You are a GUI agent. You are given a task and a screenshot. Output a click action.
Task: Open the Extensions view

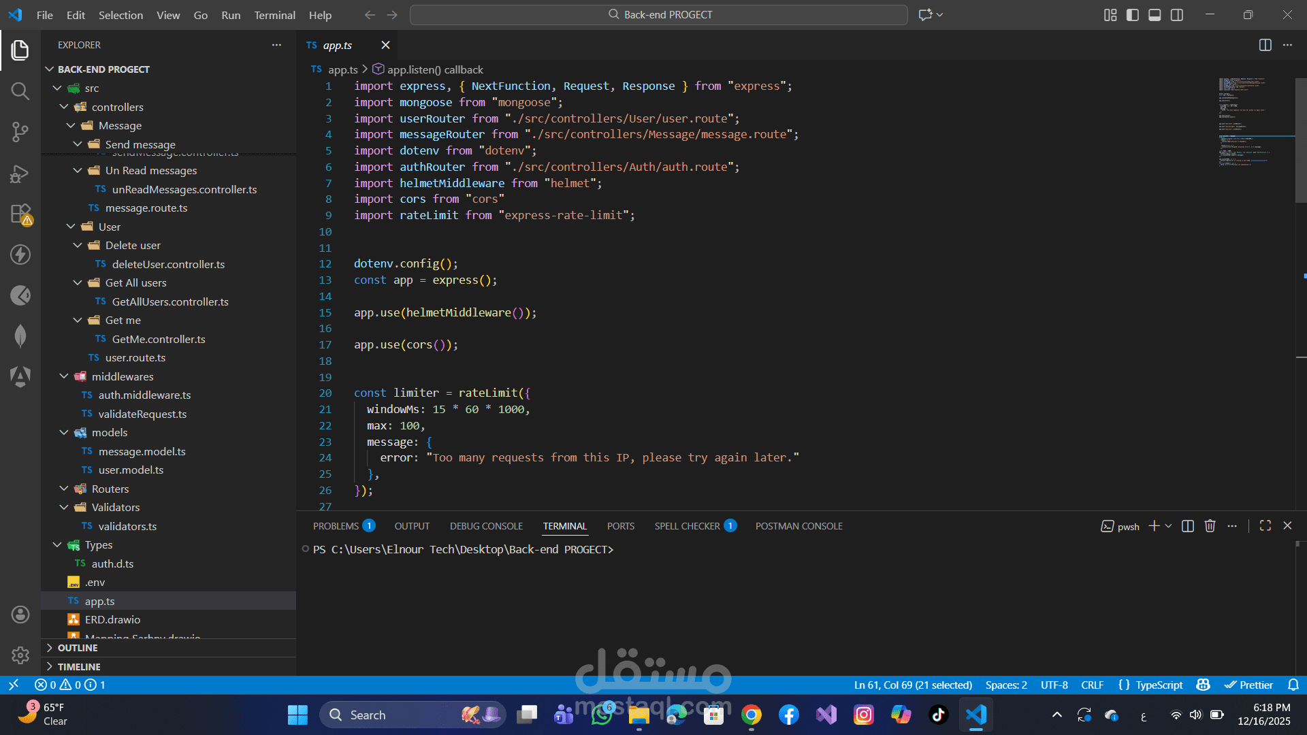point(20,214)
